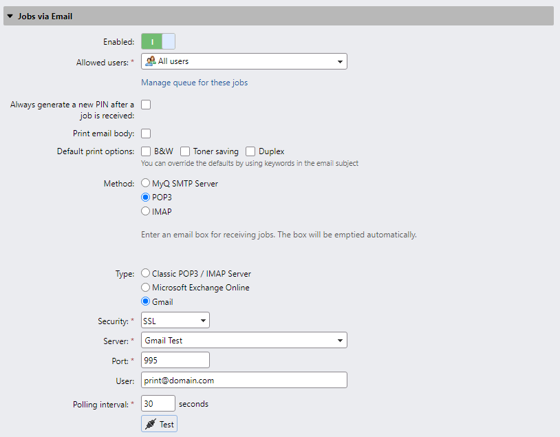Enable the Print email body checkbox

click(x=145, y=133)
